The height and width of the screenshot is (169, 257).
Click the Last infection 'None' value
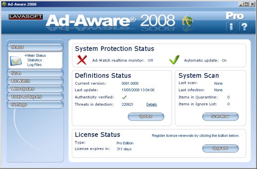click(218, 90)
